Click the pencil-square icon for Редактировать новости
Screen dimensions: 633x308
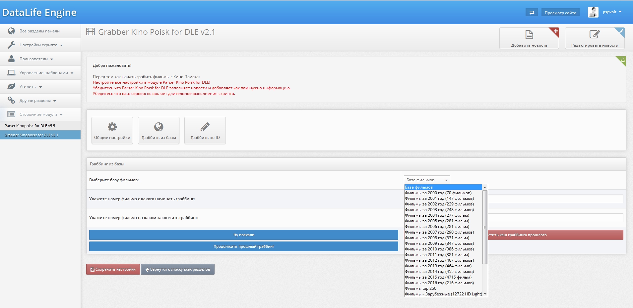pos(595,34)
